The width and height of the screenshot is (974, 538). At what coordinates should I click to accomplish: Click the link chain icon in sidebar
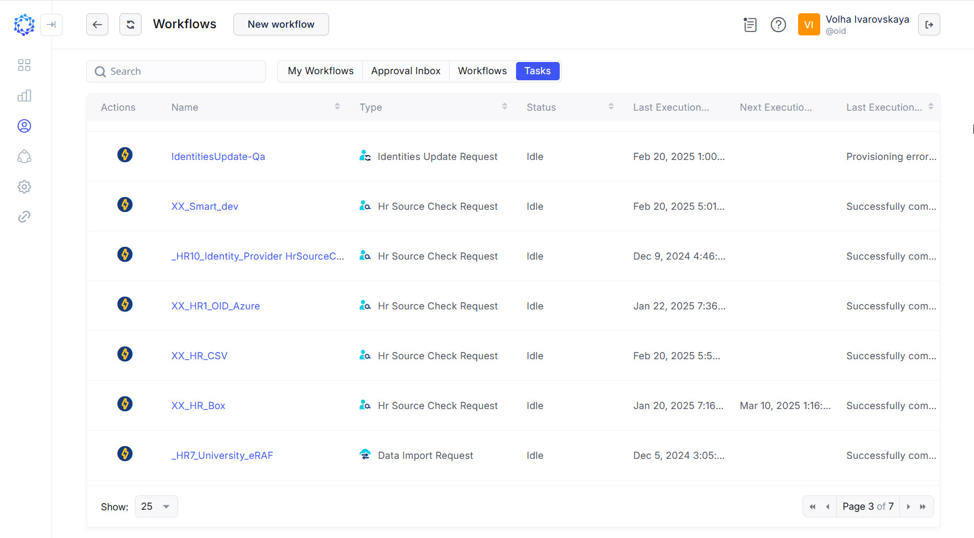pyautogui.click(x=24, y=217)
